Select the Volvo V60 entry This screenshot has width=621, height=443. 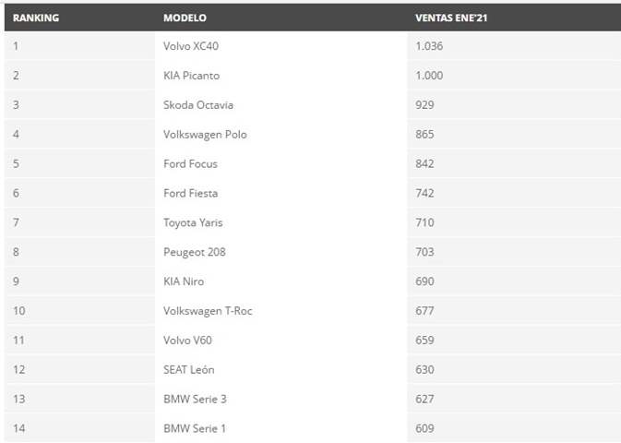pos(187,341)
